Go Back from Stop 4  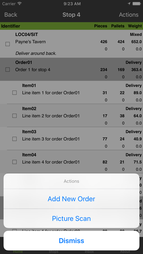[11, 15]
